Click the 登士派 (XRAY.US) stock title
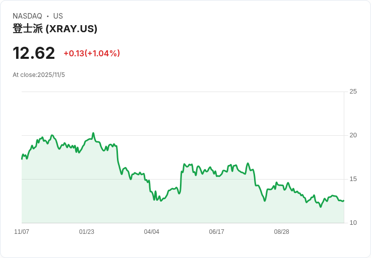Viewport: 371px width, 258px height. coord(55,29)
